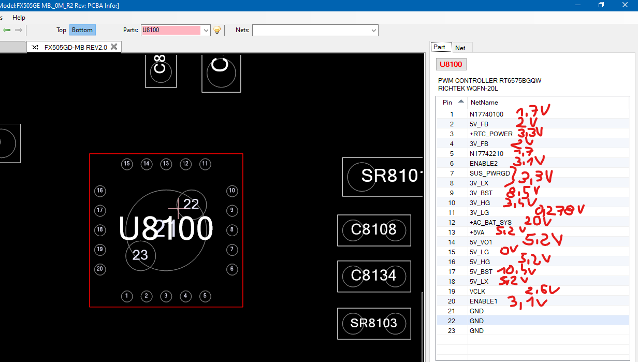
Task: Switch to Top board view
Action: coord(61,30)
